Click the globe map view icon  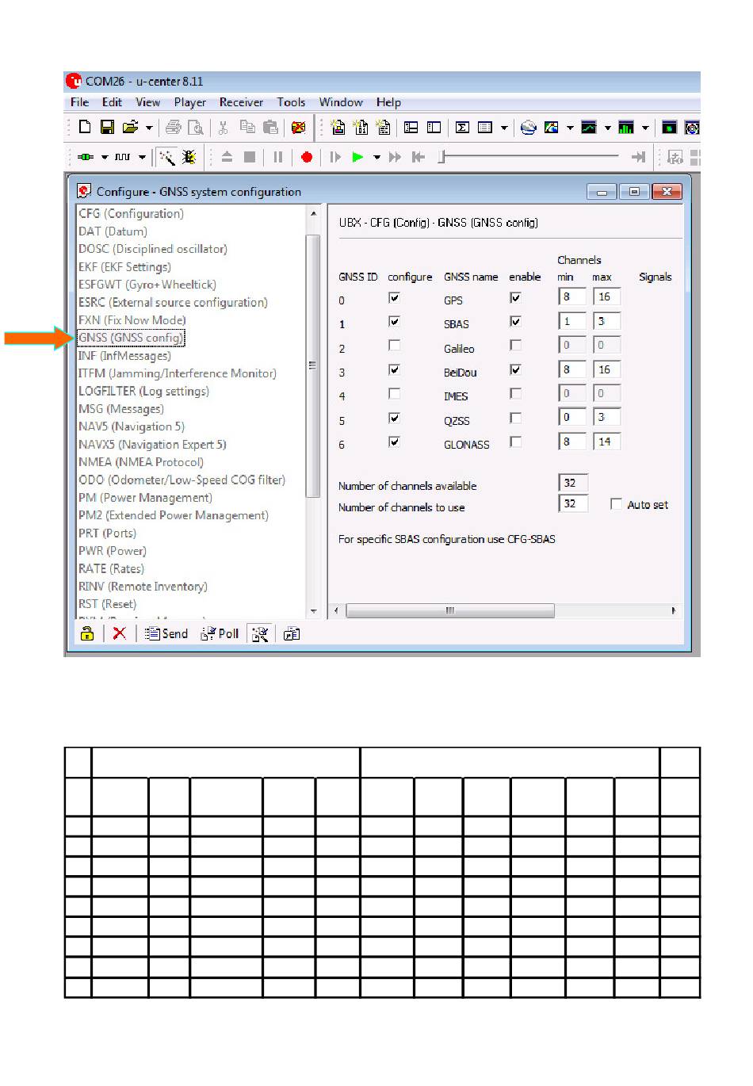[x=529, y=127]
